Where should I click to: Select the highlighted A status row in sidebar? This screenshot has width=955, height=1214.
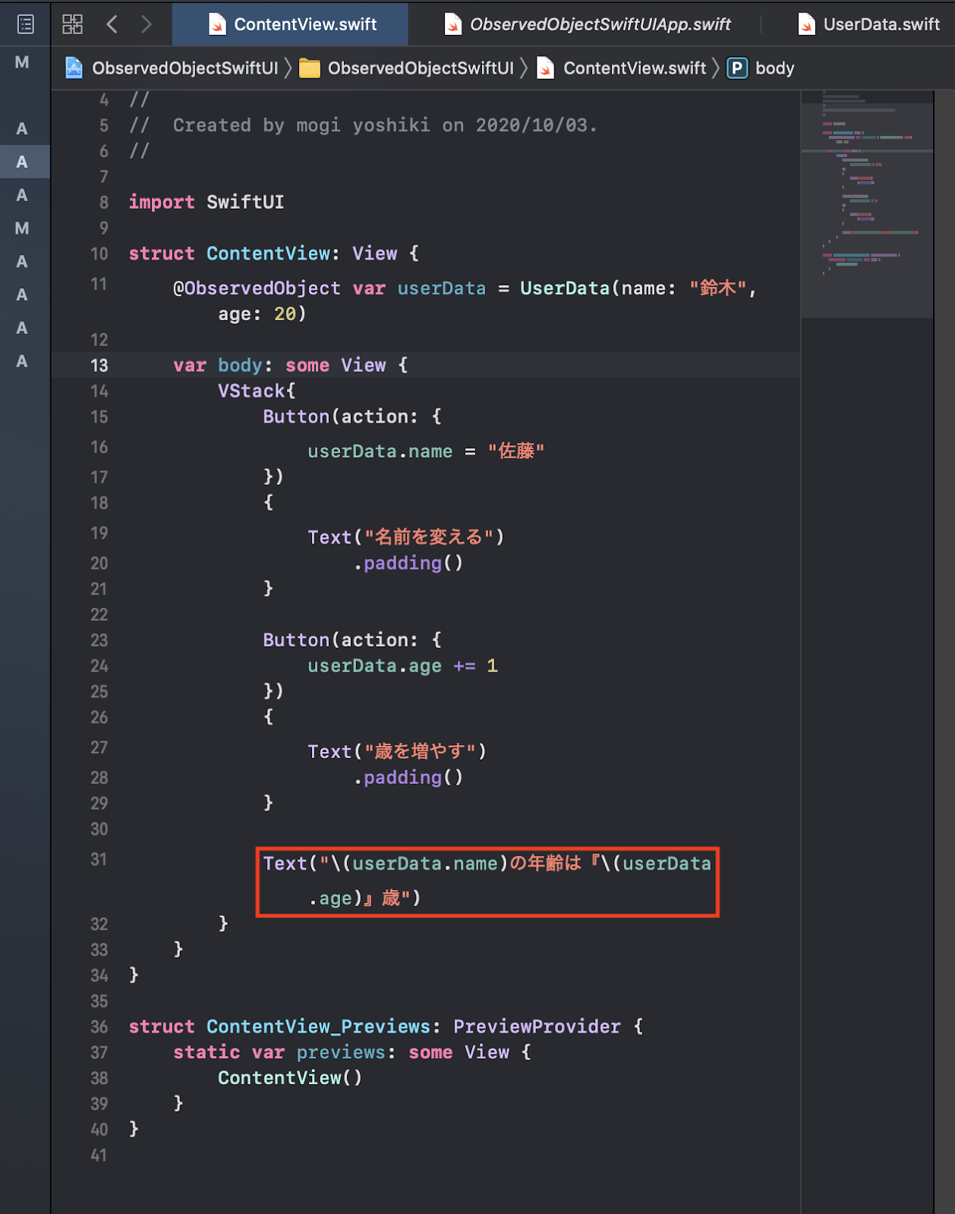(25, 162)
